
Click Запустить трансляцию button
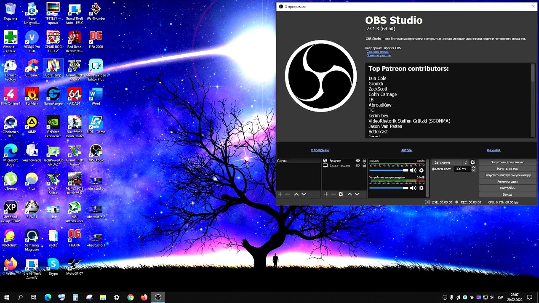(x=507, y=162)
